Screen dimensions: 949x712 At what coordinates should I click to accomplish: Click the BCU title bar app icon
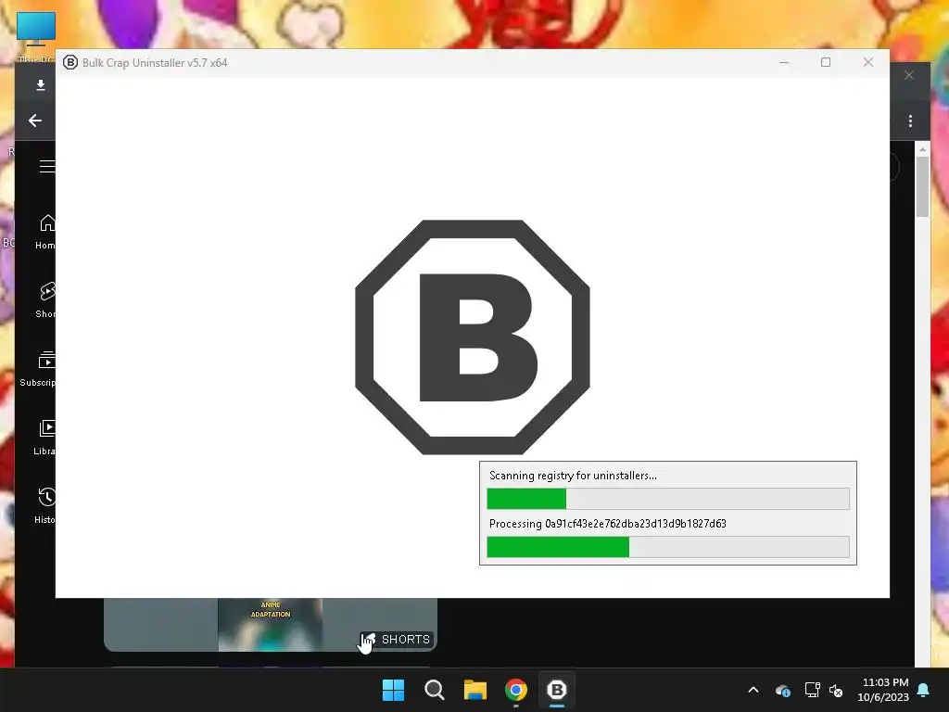tap(70, 62)
